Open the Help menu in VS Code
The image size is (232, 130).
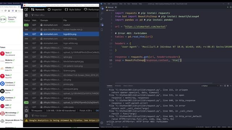[140, 4]
